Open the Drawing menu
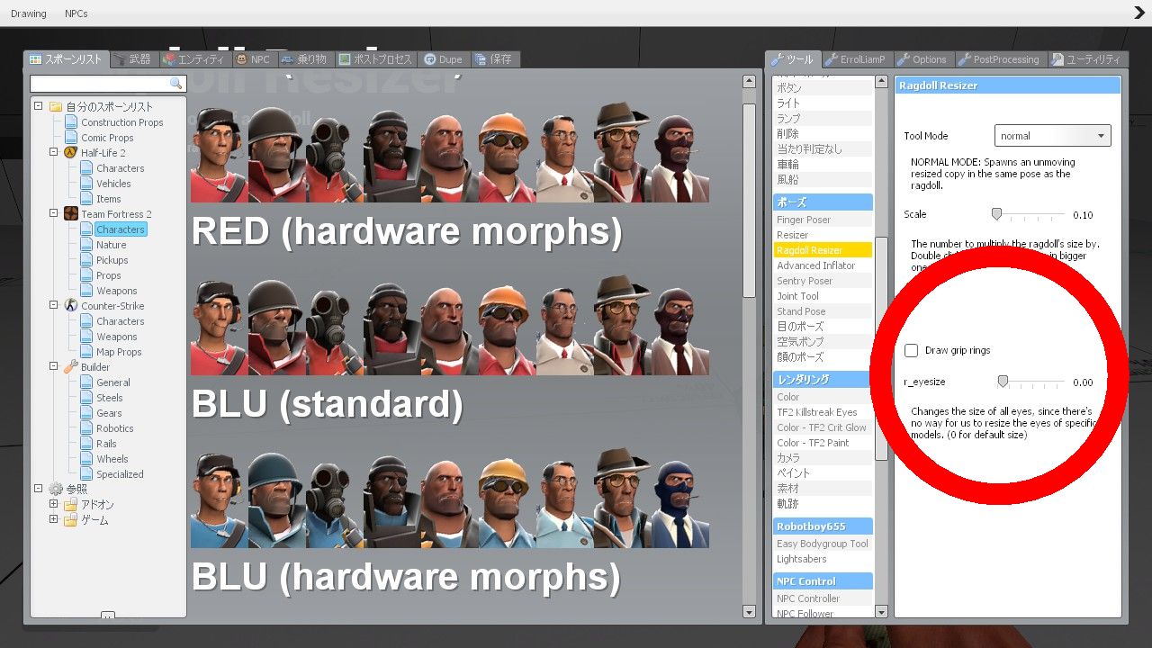The width and height of the screenshot is (1152, 648). 29,13
